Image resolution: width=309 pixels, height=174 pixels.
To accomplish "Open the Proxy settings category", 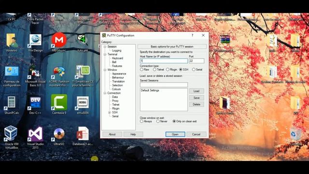I will [x=115, y=101].
